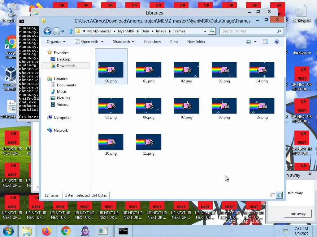The width and height of the screenshot is (317, 237).
Task: Select the 09.png thumbnail
Action: pos(262,106)
